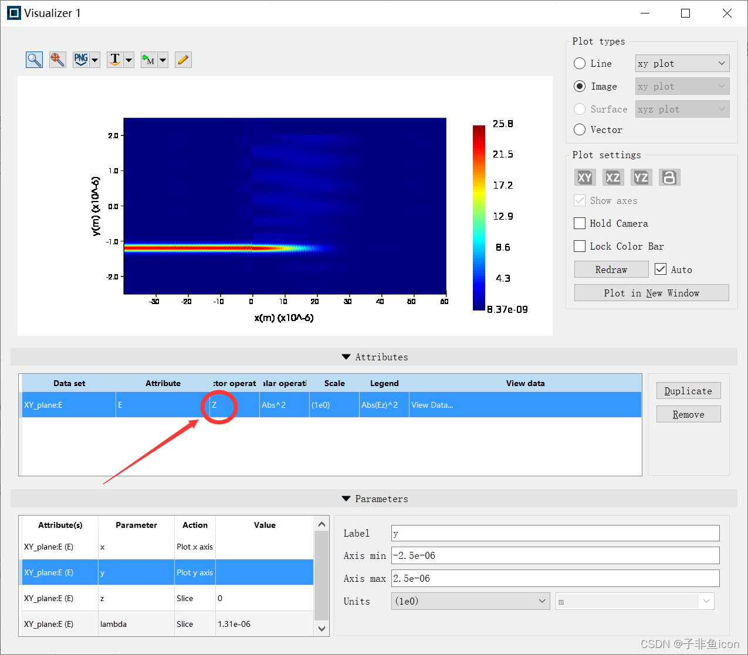The image size is (748, 655).
Task: Open the M marker dropdown arrow
Action: click(x=163, y=60)
